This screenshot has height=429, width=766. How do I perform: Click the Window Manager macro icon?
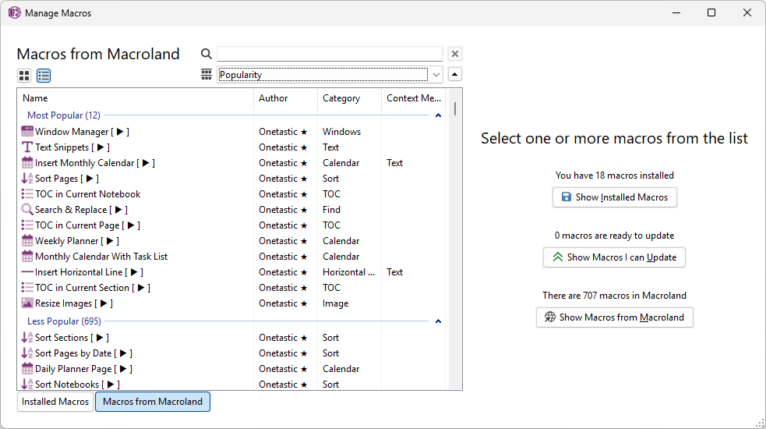[27, 132]
